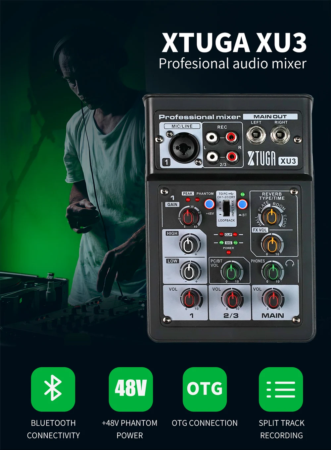Click the red PEAK indicator LED
The image size is (331, 450).
point(188,199)
